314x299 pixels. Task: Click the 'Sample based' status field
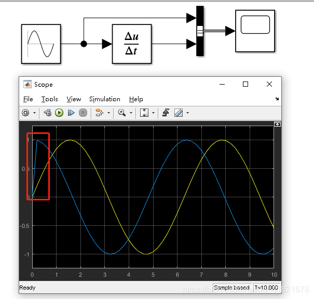[231, 288]
